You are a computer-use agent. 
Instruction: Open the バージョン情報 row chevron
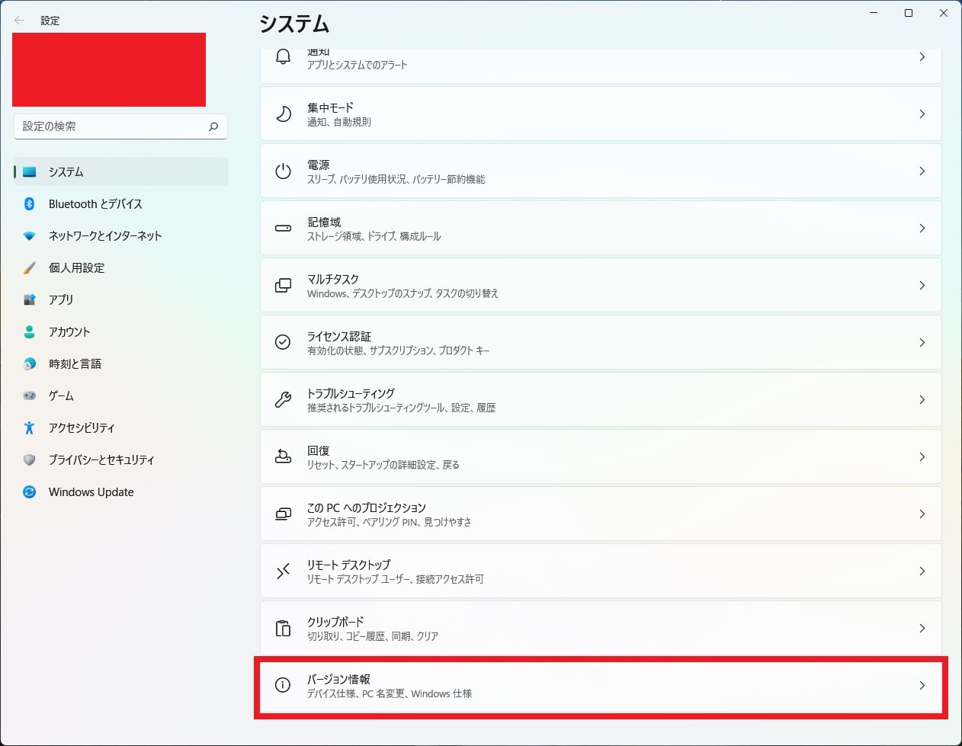(x=922, y=685)
